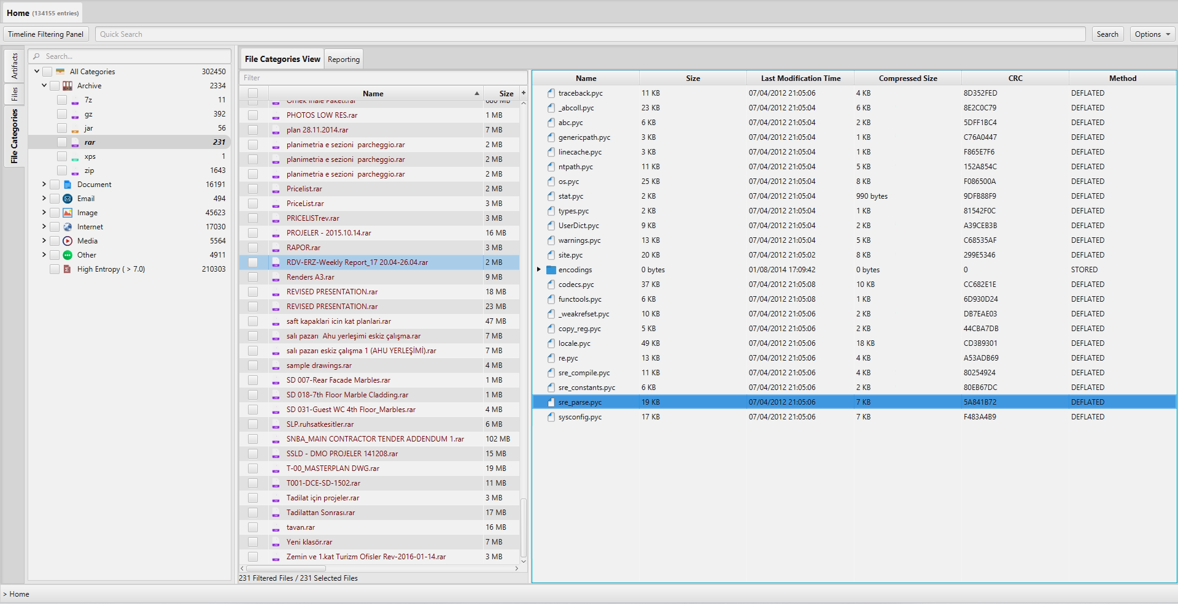Viewport: 1178px width, 604px height.
Task: Click the magnifier icon in the tree search box
Action: [36, 56]
